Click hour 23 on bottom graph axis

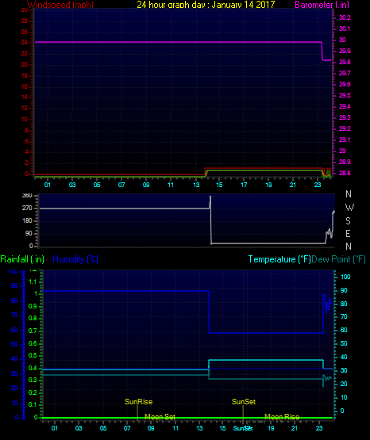319,428
